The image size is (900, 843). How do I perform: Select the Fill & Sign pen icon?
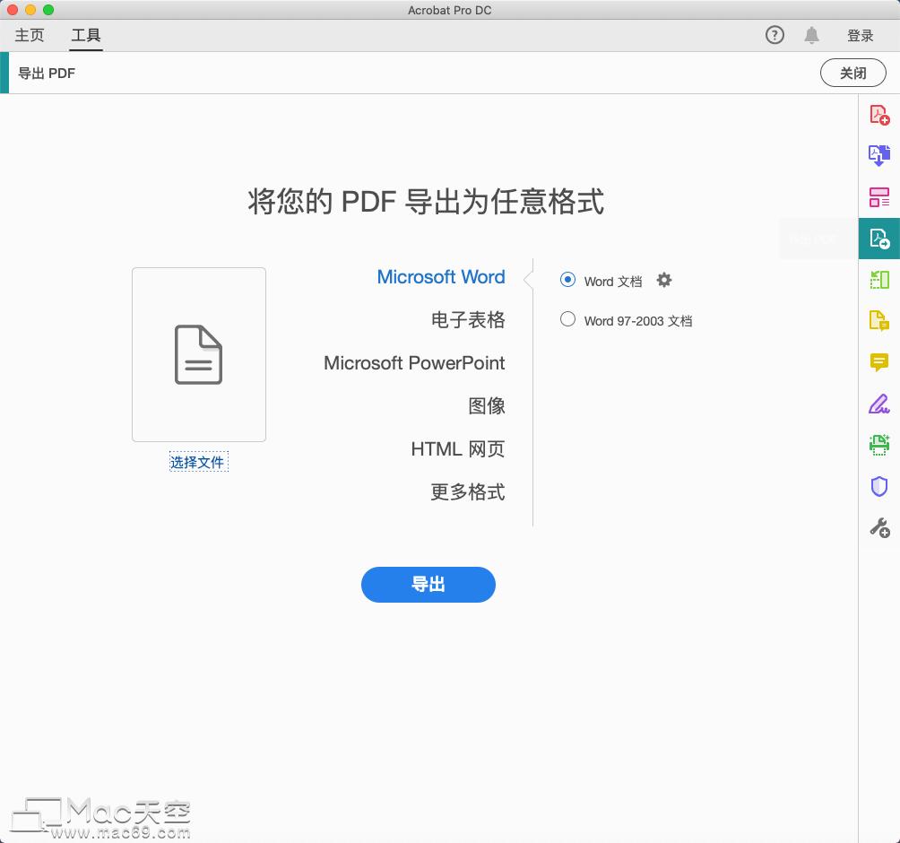click(x=880, y=404)
